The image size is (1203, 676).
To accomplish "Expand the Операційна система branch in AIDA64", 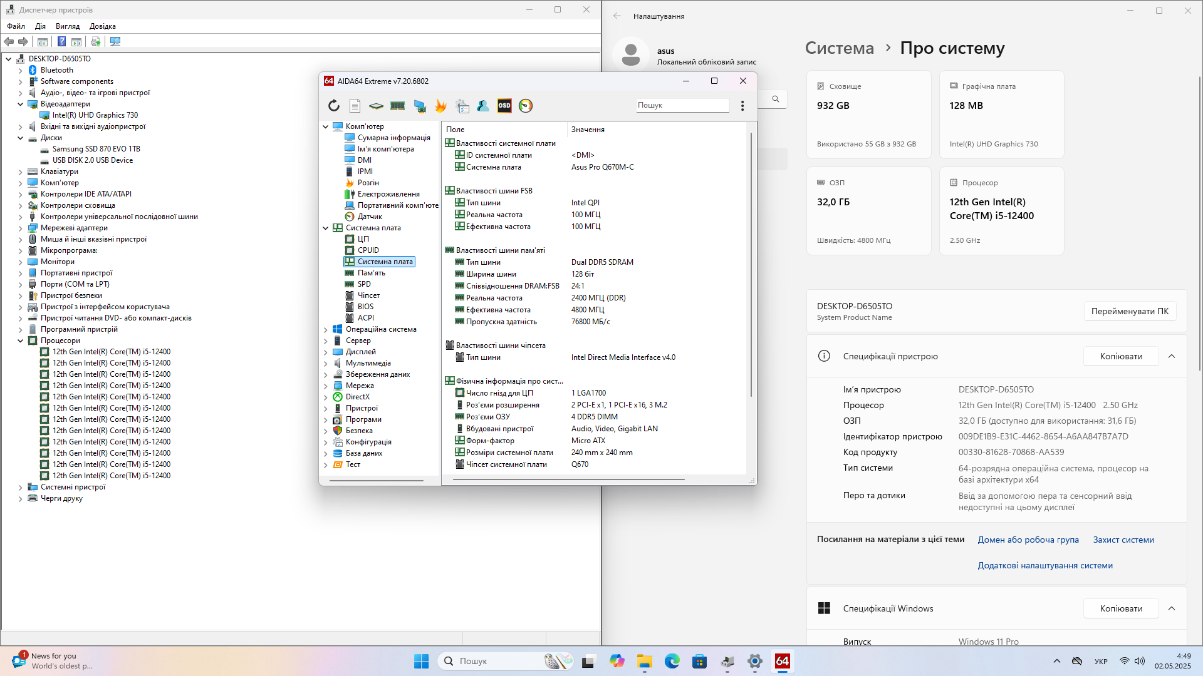I will pyautogui.click(x=326, y=330).
